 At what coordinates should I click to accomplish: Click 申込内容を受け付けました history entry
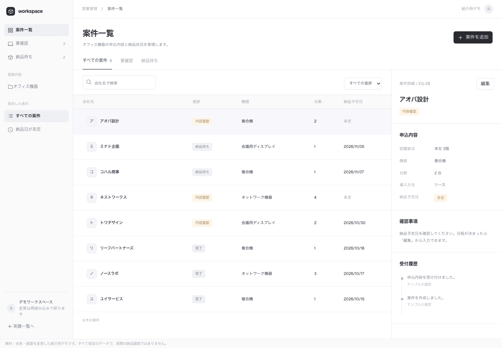(432, 277)
